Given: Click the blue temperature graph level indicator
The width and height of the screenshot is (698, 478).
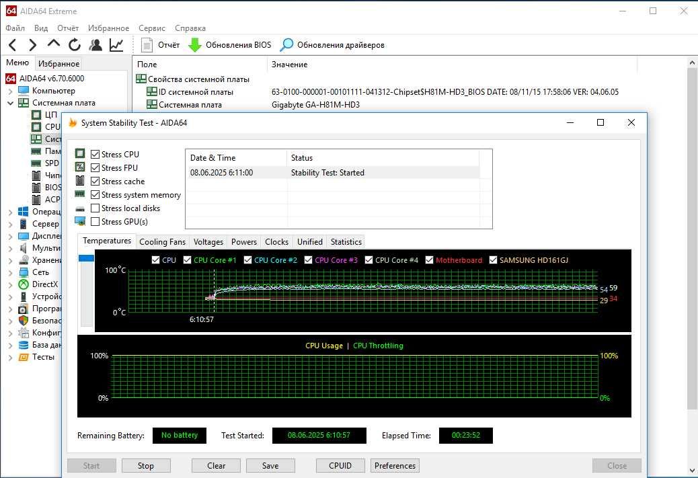Looking at the screenshot, I should [x=86, y=258].
